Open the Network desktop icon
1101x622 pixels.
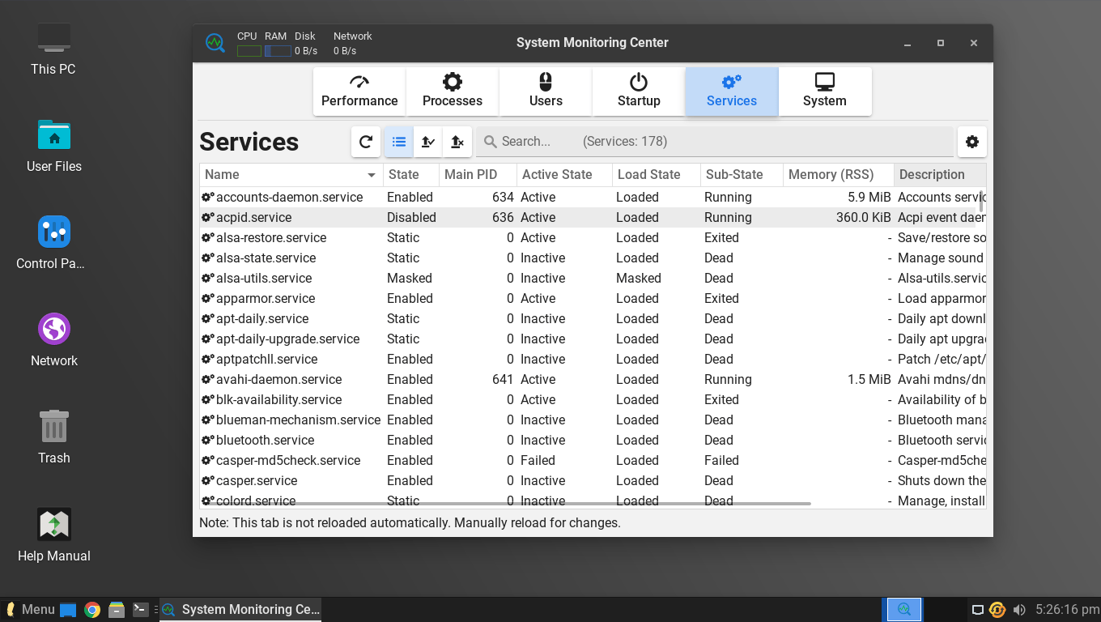click(x=54, y=340)
